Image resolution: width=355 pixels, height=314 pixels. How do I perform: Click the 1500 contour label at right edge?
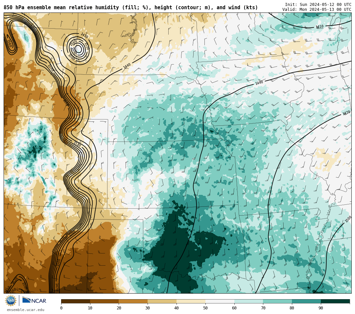348,219
